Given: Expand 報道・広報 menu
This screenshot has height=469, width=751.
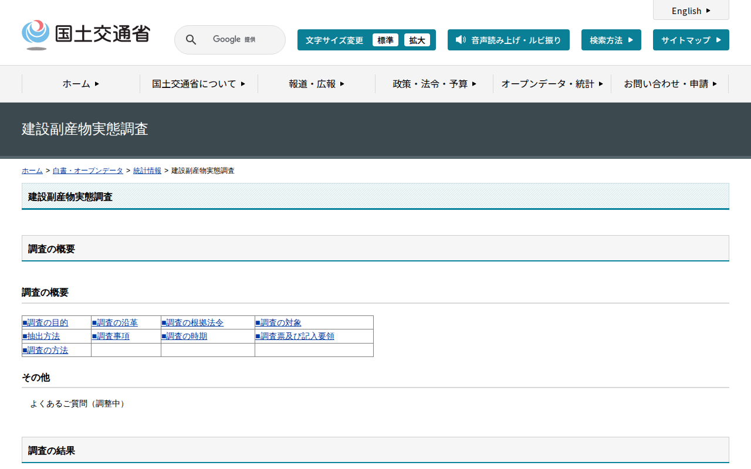Looking at the screenshot, I should 316,84.
